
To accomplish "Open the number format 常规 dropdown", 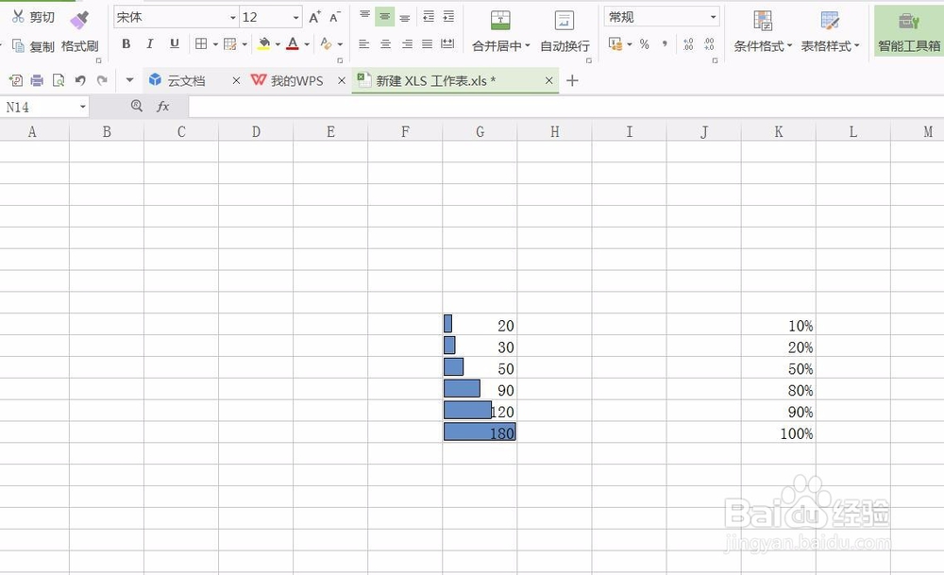I will click(x=714, y=17).
